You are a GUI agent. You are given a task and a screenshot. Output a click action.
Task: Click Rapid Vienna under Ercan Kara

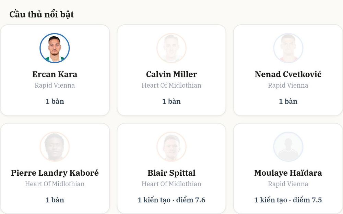[55, 85]
